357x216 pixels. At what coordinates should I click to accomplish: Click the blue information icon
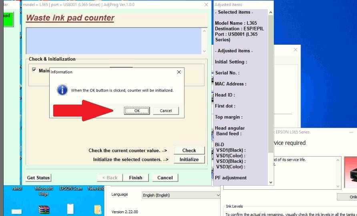coord(62,90)
